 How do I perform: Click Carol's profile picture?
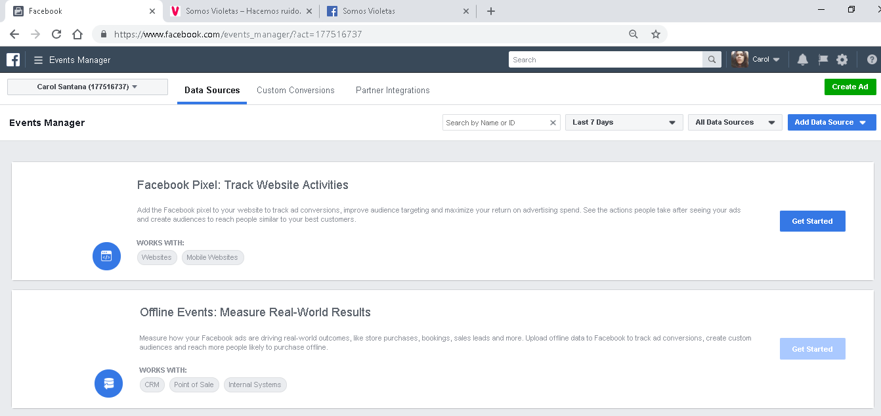(739, 59)
